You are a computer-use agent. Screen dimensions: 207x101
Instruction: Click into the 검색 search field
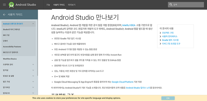(x=186, y=5)
